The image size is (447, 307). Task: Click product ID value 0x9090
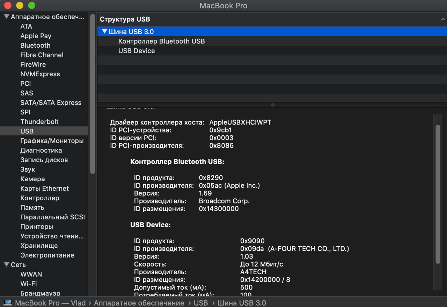[252, 241]
